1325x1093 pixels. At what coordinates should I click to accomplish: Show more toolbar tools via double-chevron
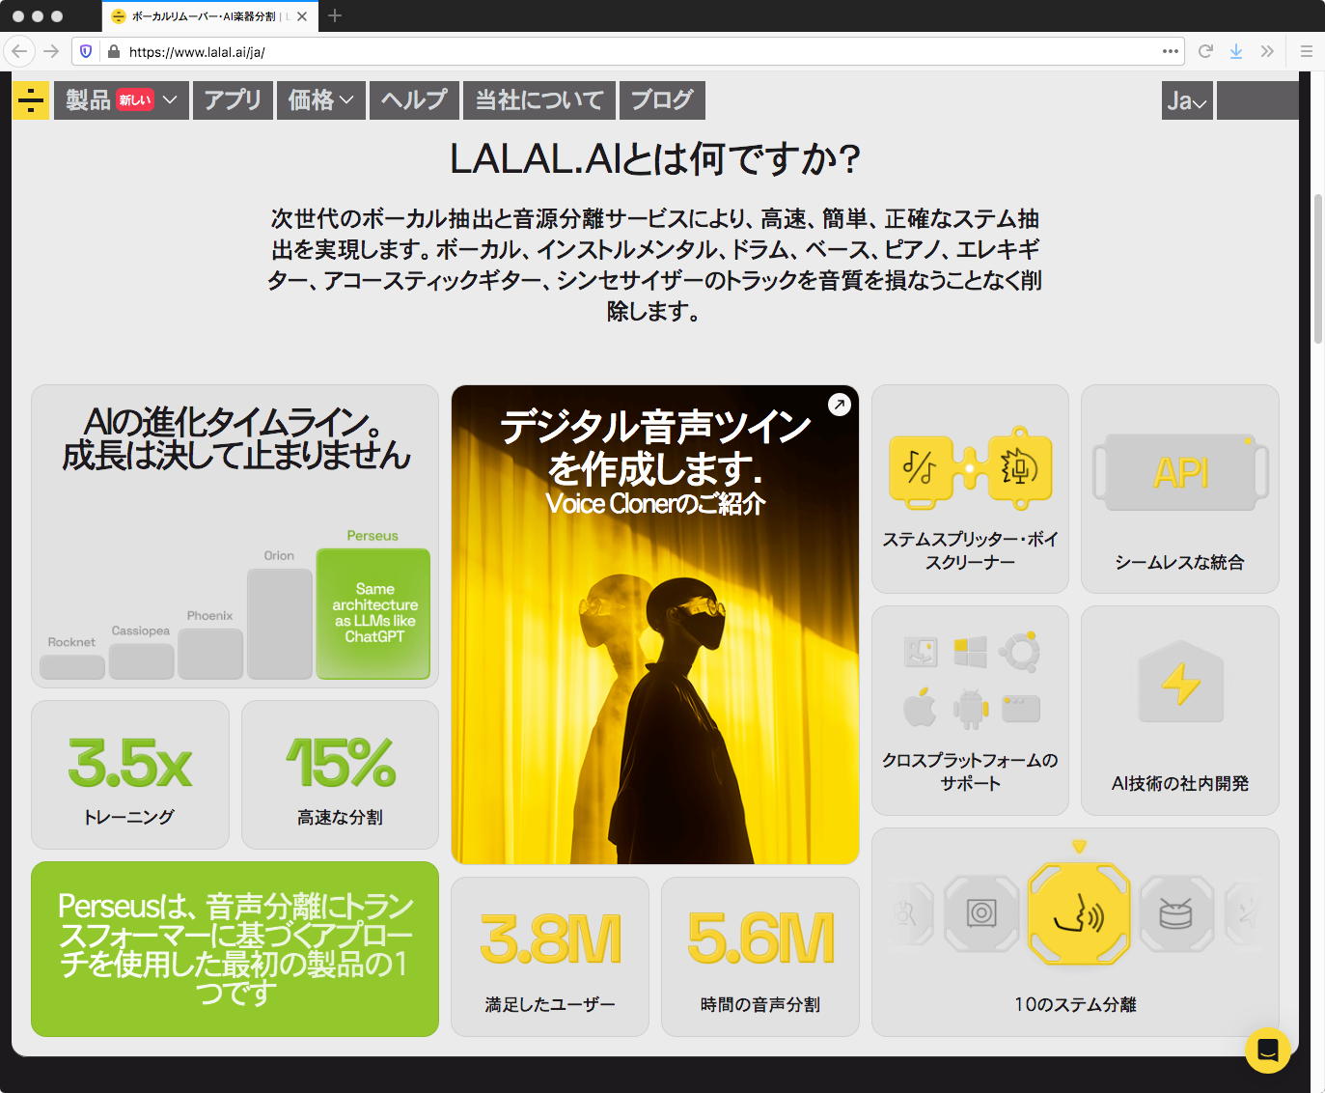point(1267,51)
